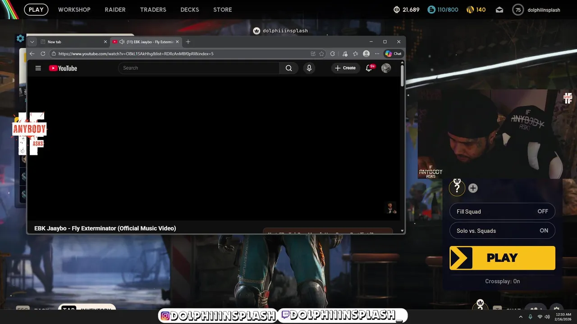Screen dimensions: 577x324
Task: Open the tab actions dropdown arrow
Action: point(32,42)
